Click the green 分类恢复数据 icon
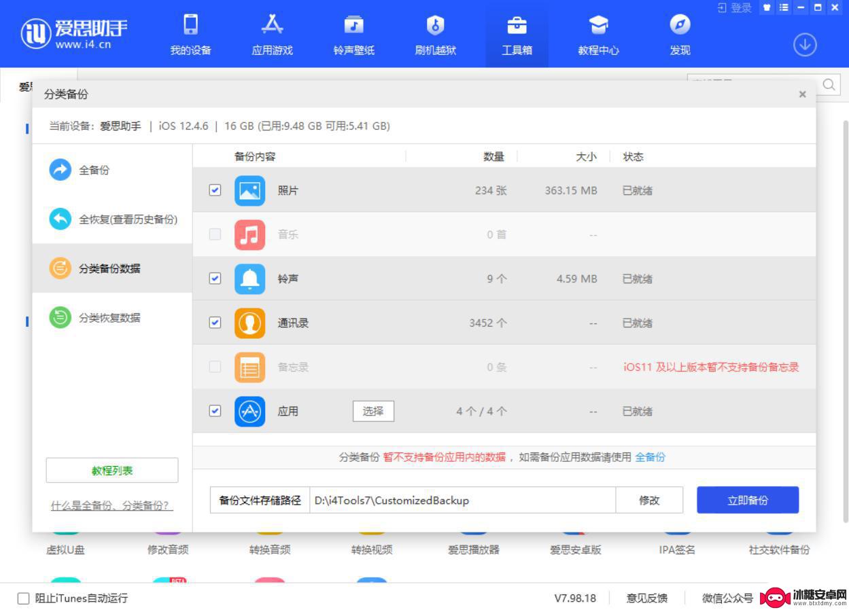849x612 pixels. click(x=60, y=317)
